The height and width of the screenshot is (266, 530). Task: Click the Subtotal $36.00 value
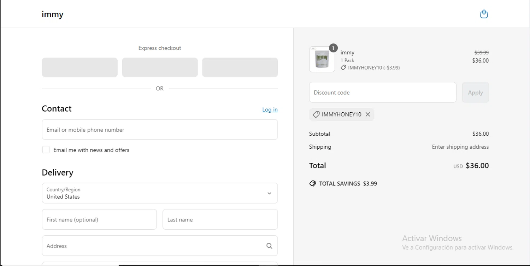coord(481,134)
